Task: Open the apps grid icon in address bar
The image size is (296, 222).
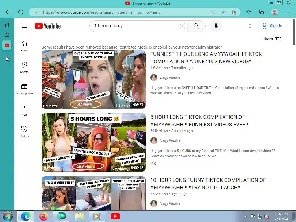Action: (x=213, y=12)
